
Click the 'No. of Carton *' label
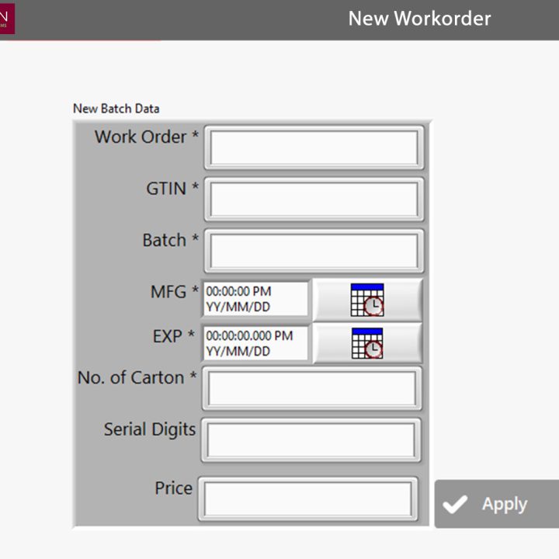[137, 378]
